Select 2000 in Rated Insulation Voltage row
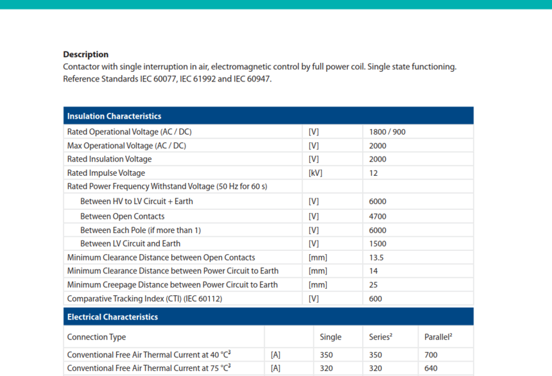552x376 pixels. click(377, 159)
